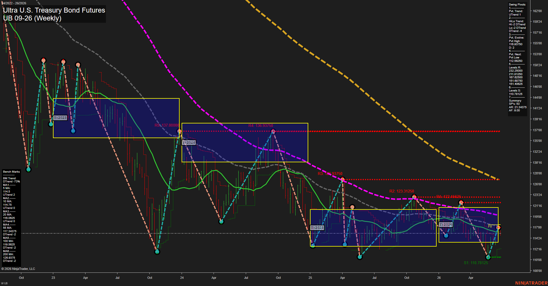Click the '26' year tick on time axis
Image resolution: width=548 pixels, height=286 pixels.
click(x=439, y=278)
